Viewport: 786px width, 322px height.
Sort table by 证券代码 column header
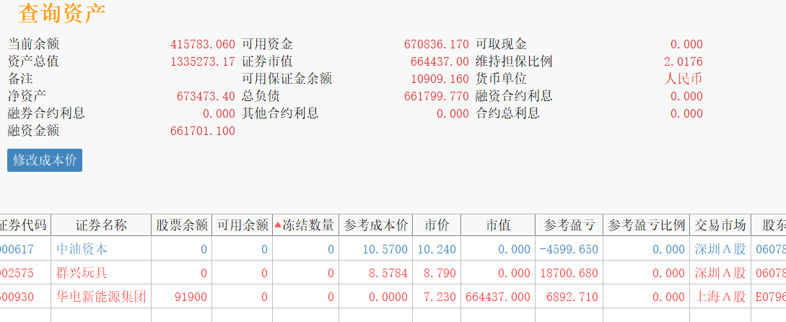[24, 225]
